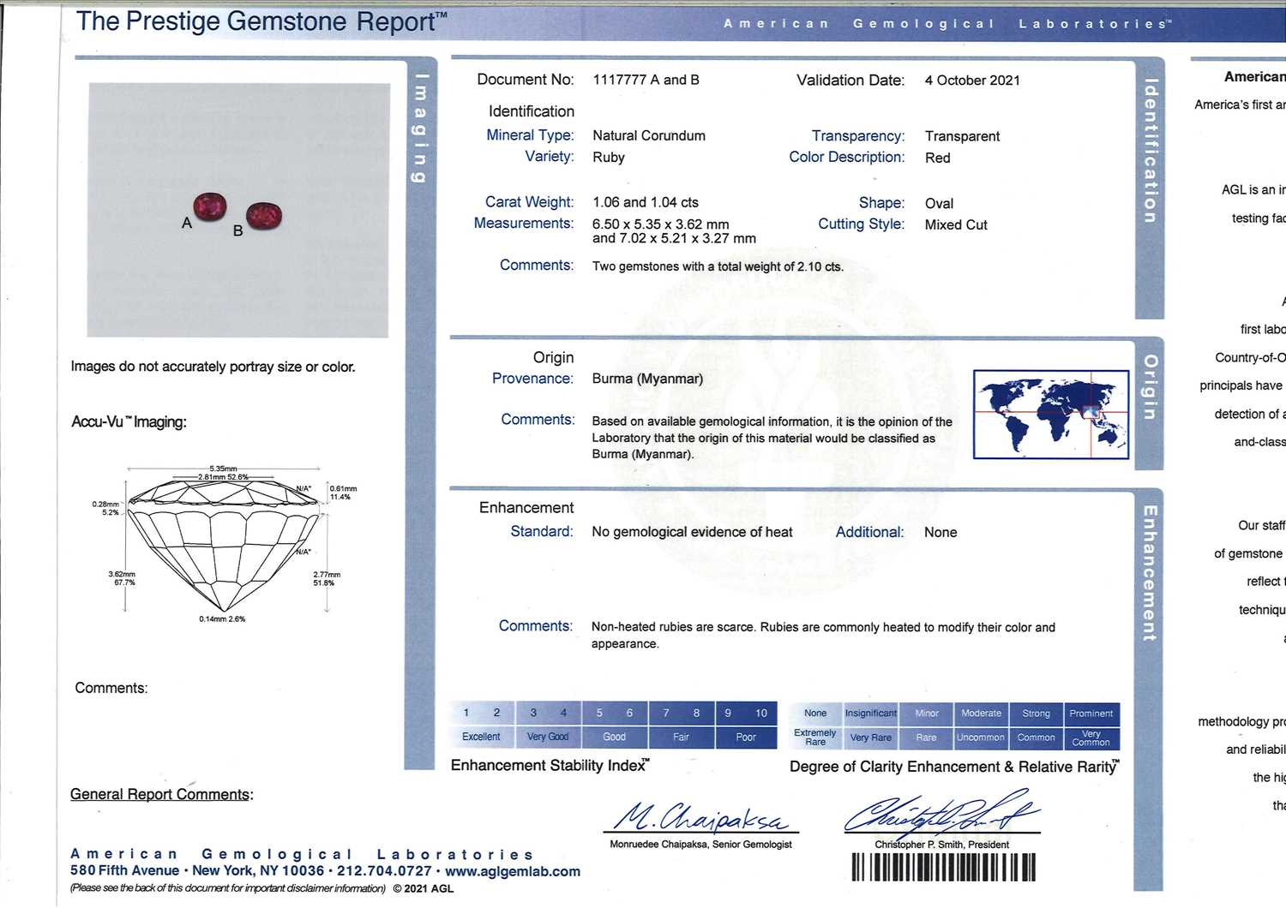
Task: Click the "Strong" clarity enhancement cell
Action: [1037, 713]
